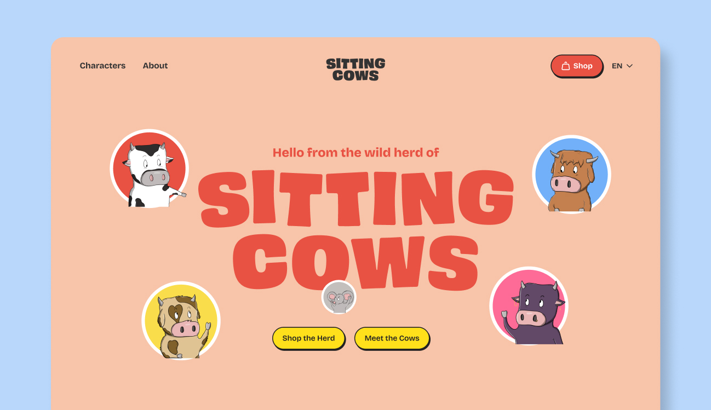Click the tagline Hello from the wild herd of
The height and width of the screenshot is (410, 711).
click(x=355, y=152)
